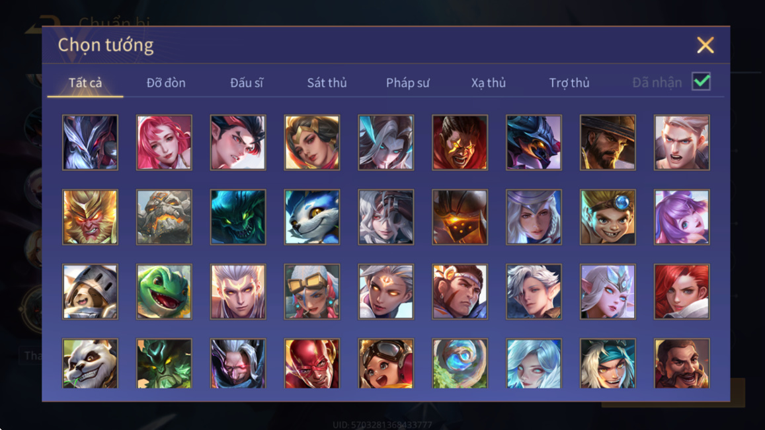
Task: Open the Sát thủ tab
Action: coord(327,83)
